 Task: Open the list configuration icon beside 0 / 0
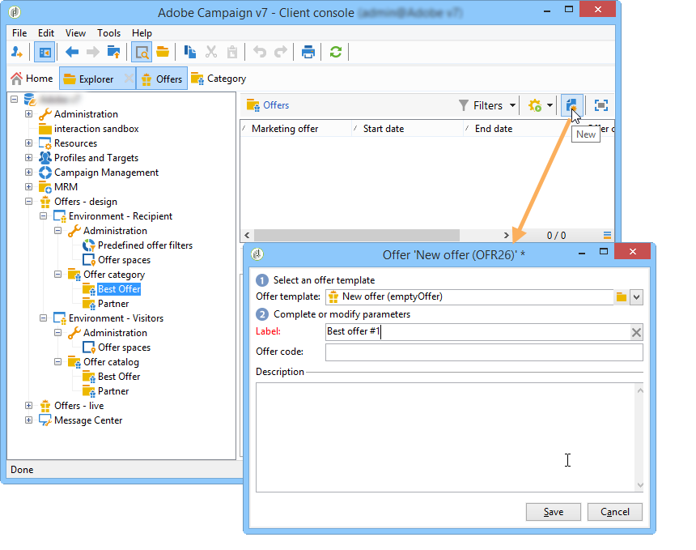point(607,236)
